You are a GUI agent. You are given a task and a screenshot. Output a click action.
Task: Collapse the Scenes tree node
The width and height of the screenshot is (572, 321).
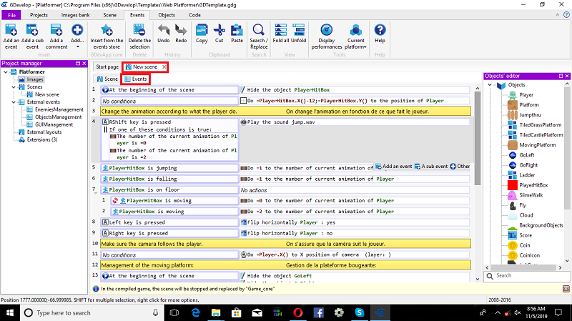(13, 87)
